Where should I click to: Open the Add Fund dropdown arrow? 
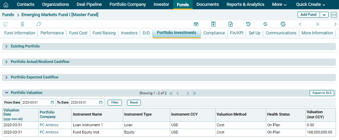point(324,15)
